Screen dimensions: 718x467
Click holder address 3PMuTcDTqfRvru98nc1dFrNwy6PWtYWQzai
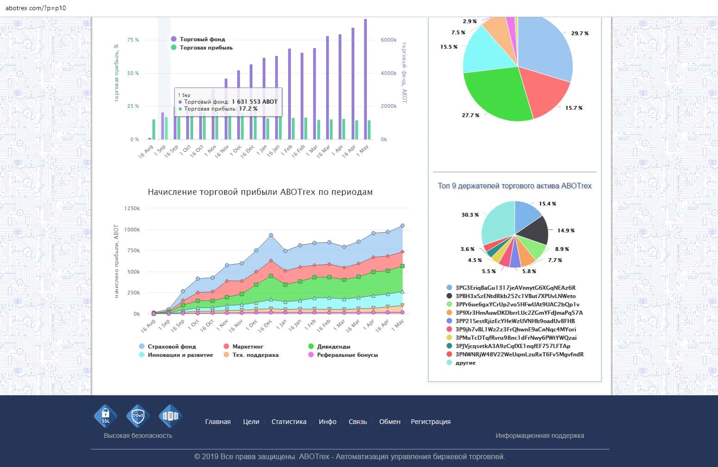(x=512, y=337)
